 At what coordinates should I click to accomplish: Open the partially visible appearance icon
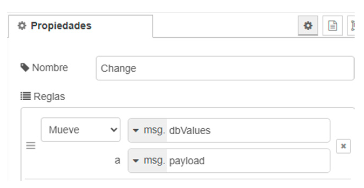(x=351, y=26)
